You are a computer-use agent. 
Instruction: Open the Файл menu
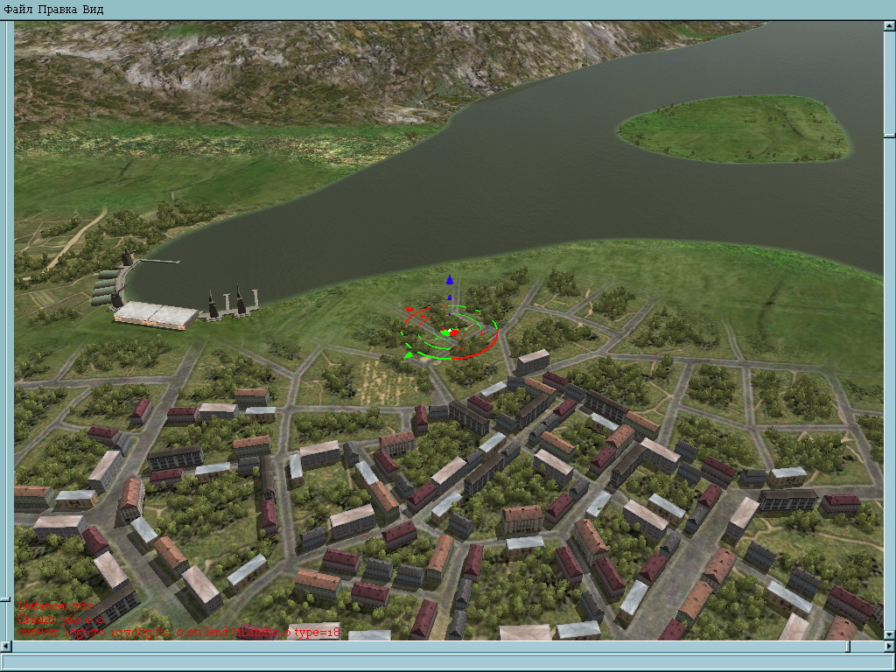(17, 9)
